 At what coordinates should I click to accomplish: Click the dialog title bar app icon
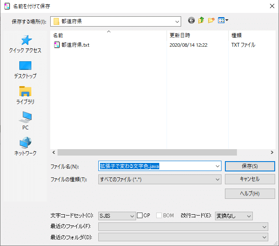pyautogui.click(x=7, y=6)
